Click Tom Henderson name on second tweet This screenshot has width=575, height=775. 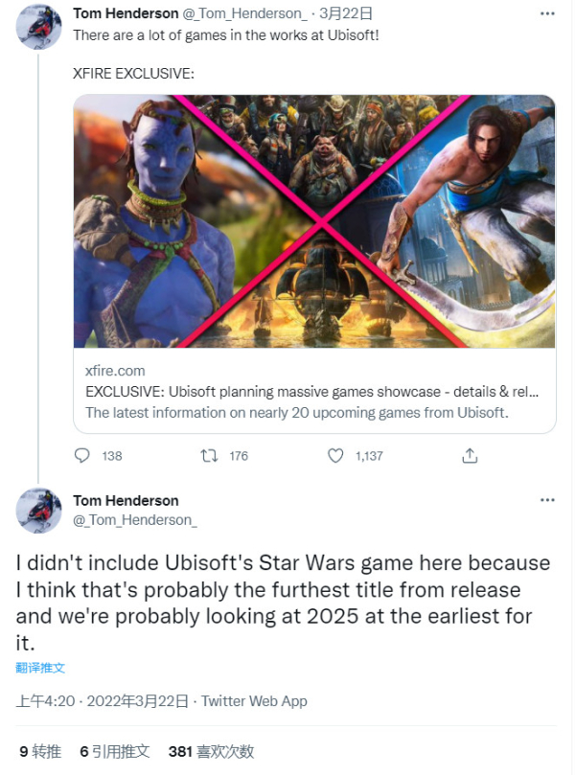click(x=126, y=501)
